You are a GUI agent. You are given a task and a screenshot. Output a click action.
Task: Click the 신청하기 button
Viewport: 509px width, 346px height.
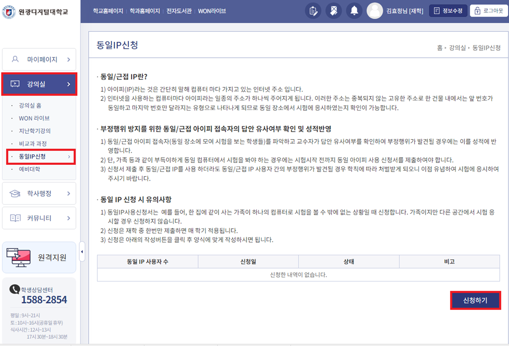[475, 300]
